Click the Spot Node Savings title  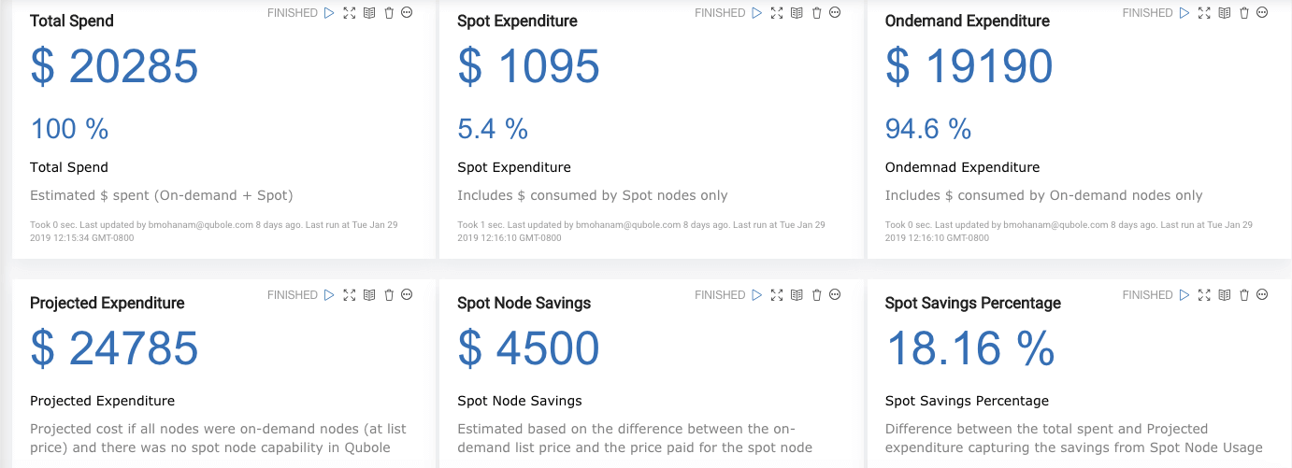[524, 303]
